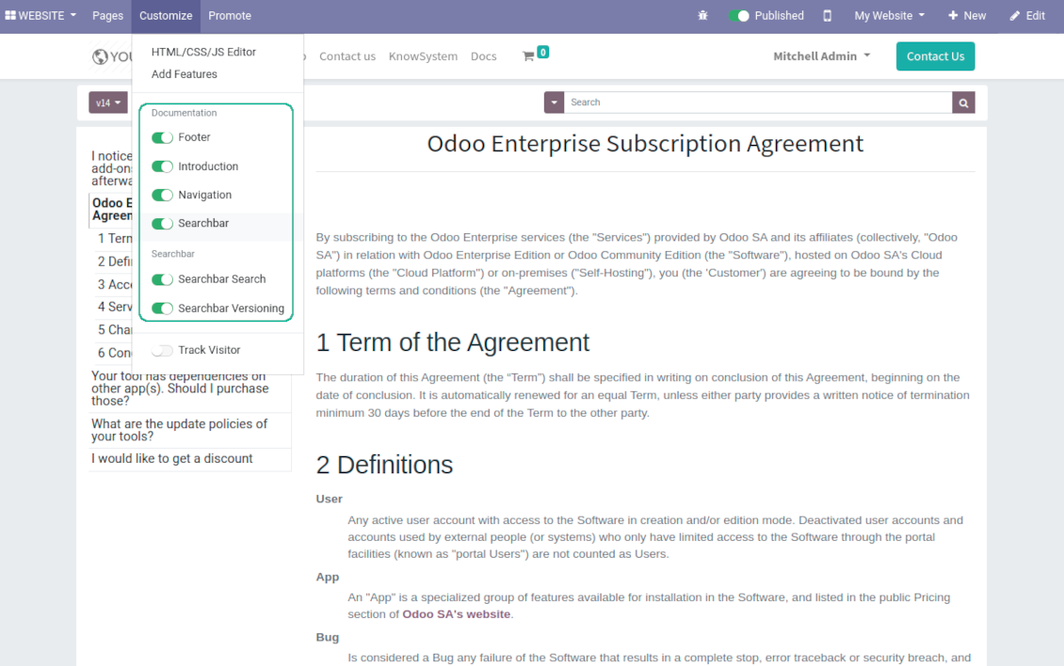Click the page title heading
Screen dimensions: 1064x666
click(x=645, y=144)
